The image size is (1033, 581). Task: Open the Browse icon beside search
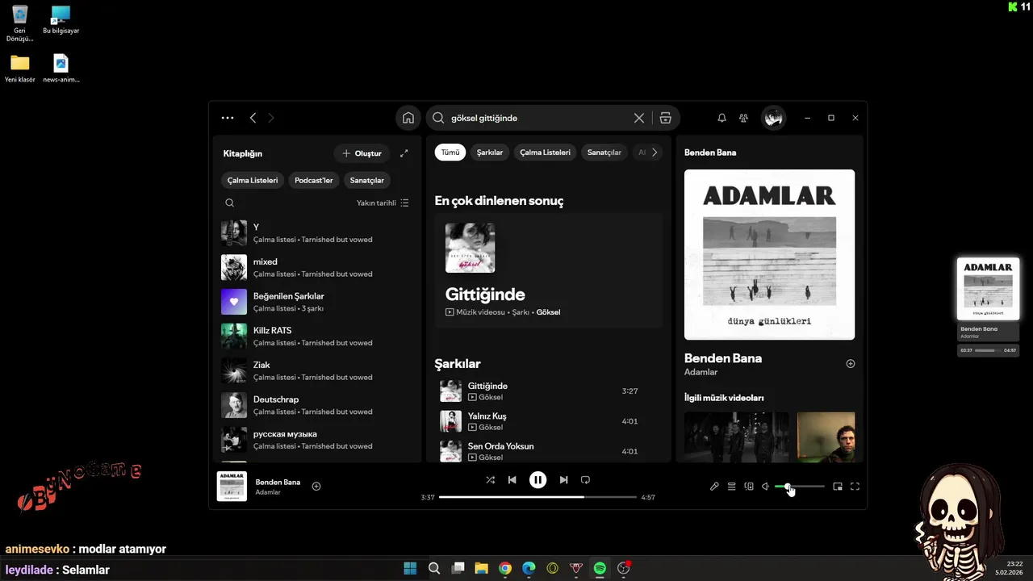click(x=665, y=118)
